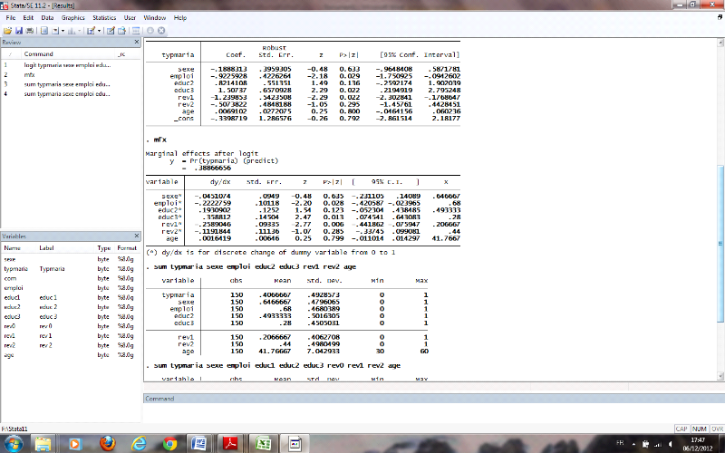
Task: Expand the Do-file Editor dropdown arrow
Action: pos(98,30)
